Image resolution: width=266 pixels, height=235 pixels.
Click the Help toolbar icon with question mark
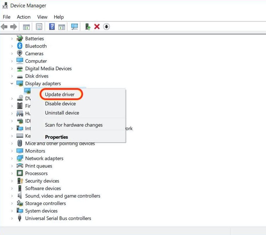(x=52, y=27)
